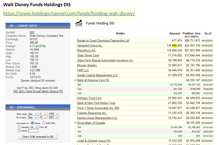Click Vanguard amount 136,666,060
This screenshot has width=219, height=145.
click(174, 45)
